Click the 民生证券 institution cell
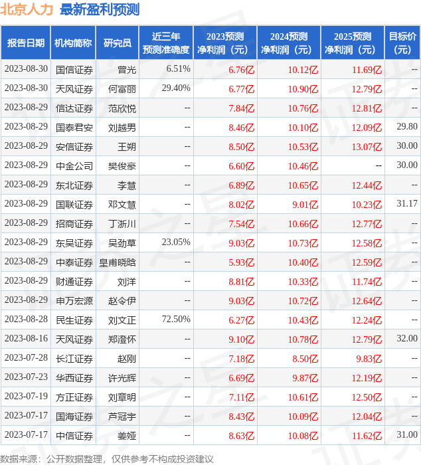 74,321
